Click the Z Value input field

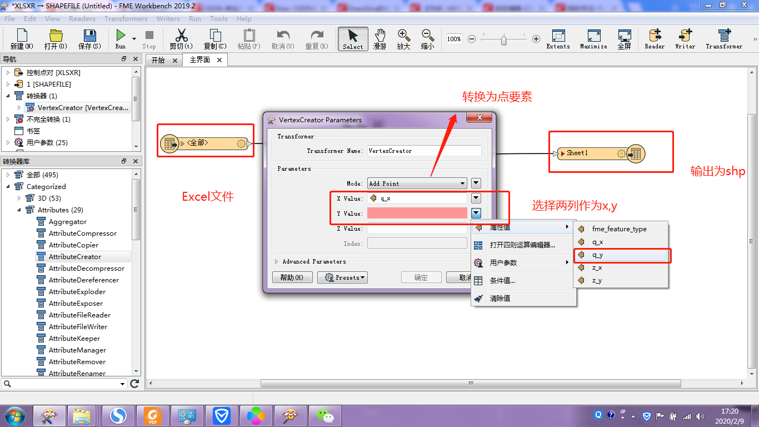coord(417,229)
